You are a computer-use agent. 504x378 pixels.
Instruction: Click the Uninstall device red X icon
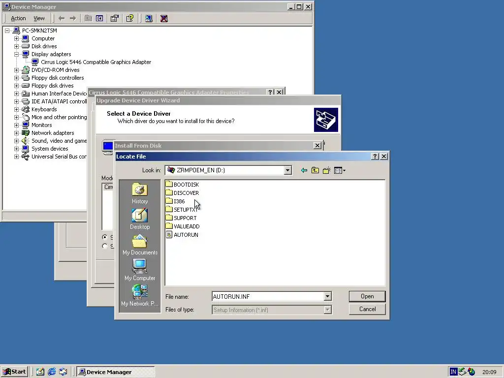(x=164, y=18)
